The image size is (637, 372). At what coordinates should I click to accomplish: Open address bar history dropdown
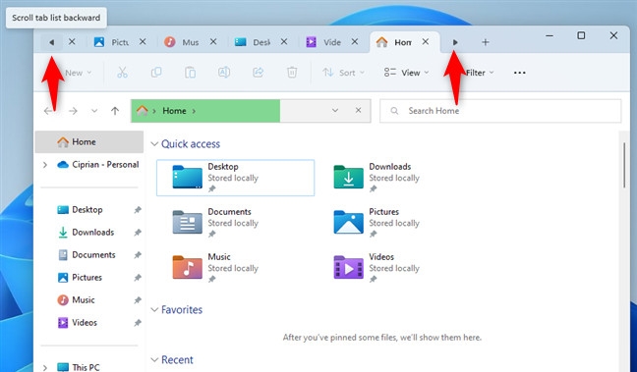click(335, 110)
